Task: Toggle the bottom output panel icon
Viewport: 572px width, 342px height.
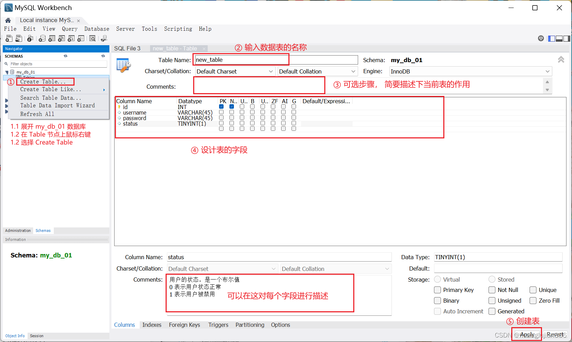Action: pos(559,38)
